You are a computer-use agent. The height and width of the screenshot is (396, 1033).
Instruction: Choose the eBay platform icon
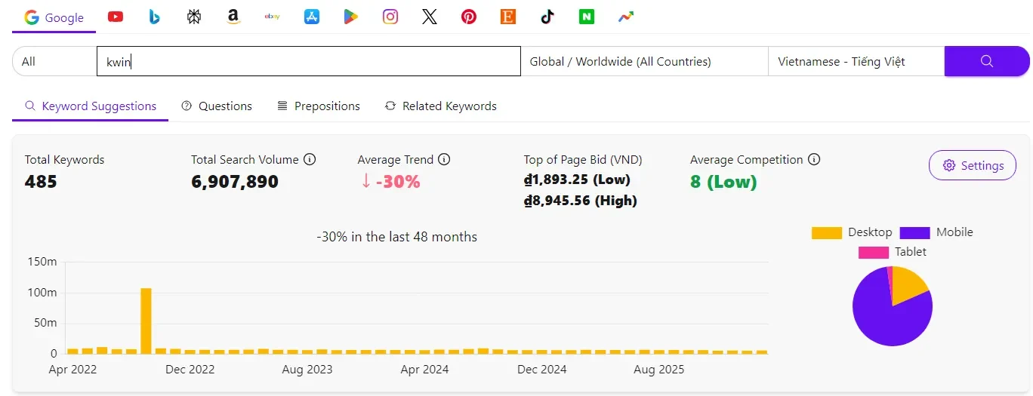pyautogui.click(x=273, y=17)
